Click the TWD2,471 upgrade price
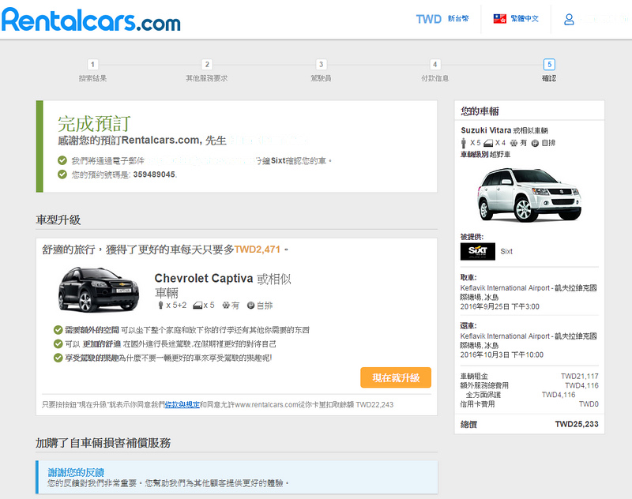Screen dimensions: 632x499 tap(258, 249)
